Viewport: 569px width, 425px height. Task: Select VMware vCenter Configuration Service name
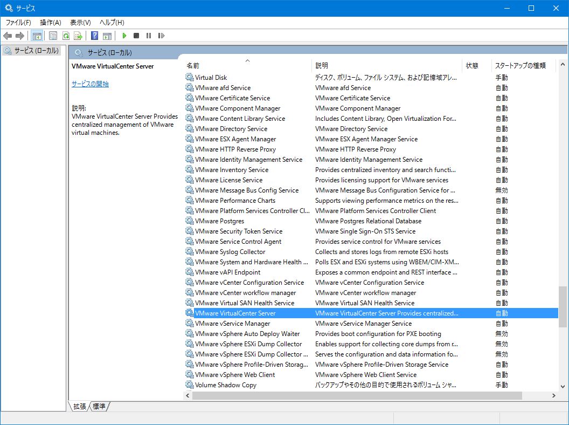coord(249,282)
